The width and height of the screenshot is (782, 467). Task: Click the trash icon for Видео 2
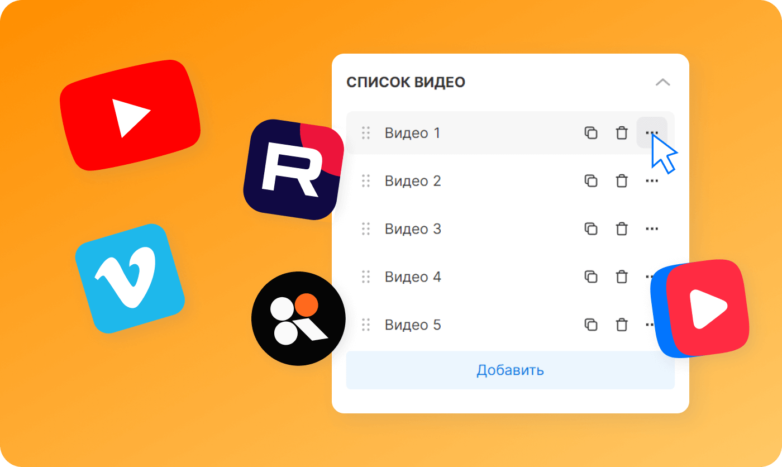click(x=621, y=181)
